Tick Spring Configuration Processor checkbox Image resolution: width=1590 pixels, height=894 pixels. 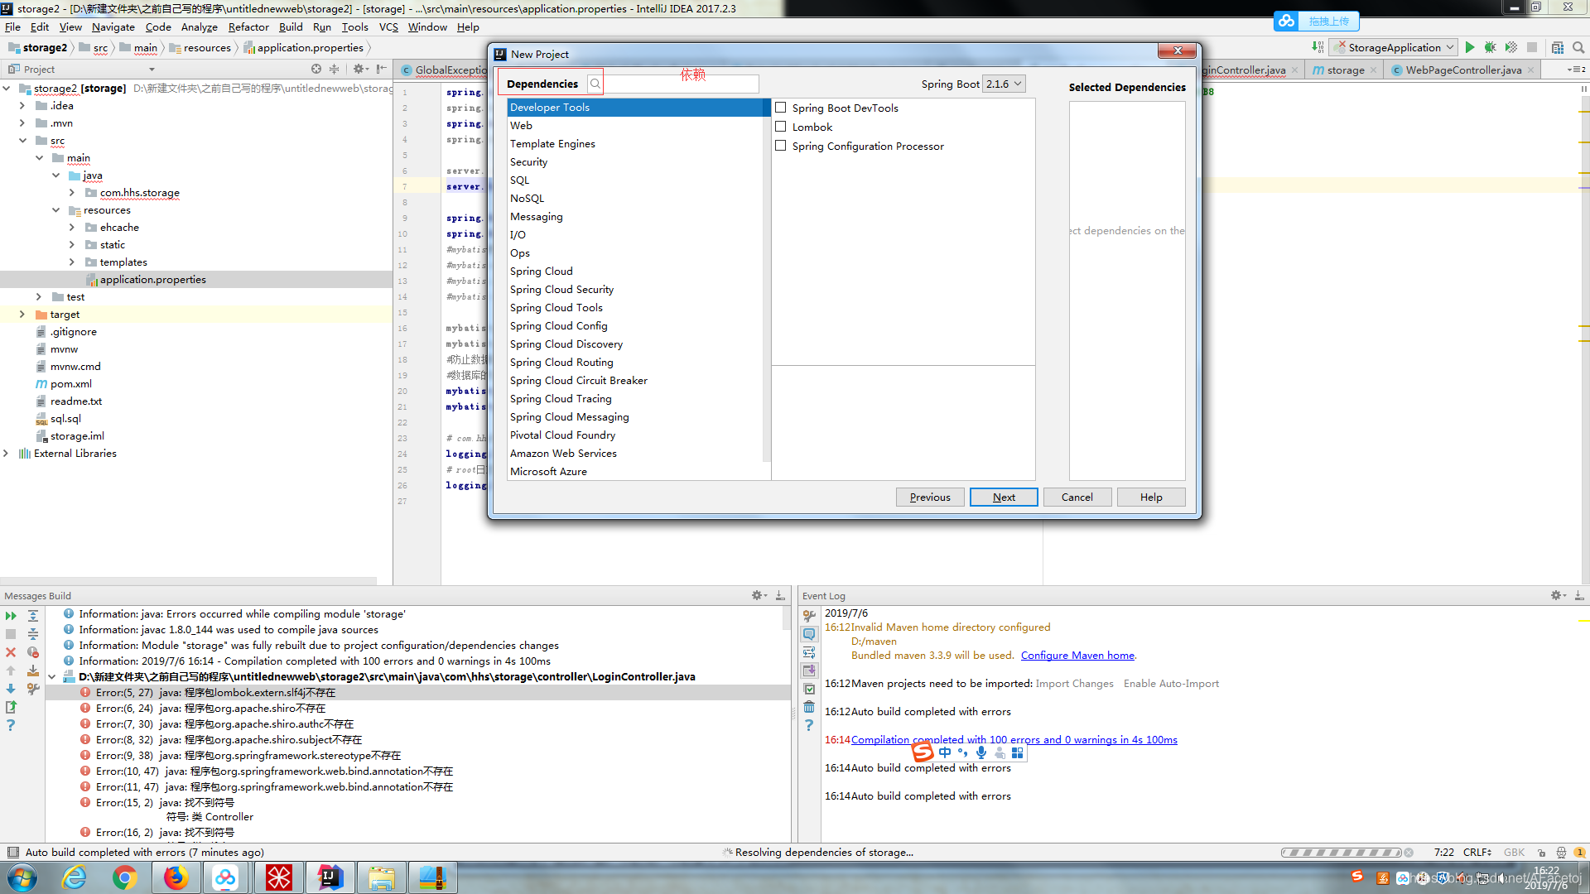click(780, 146)
